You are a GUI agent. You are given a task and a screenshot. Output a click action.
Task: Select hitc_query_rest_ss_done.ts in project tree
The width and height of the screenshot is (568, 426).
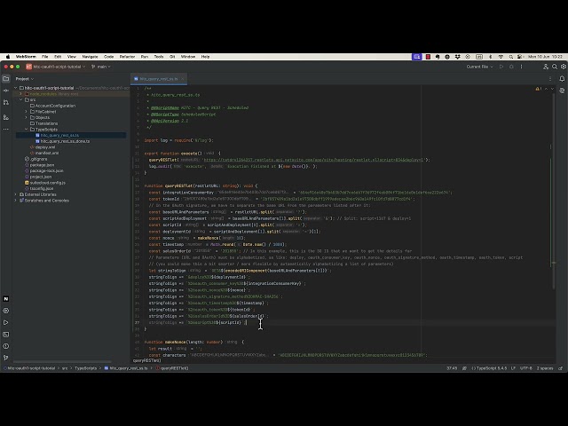[x=65, y=141]
